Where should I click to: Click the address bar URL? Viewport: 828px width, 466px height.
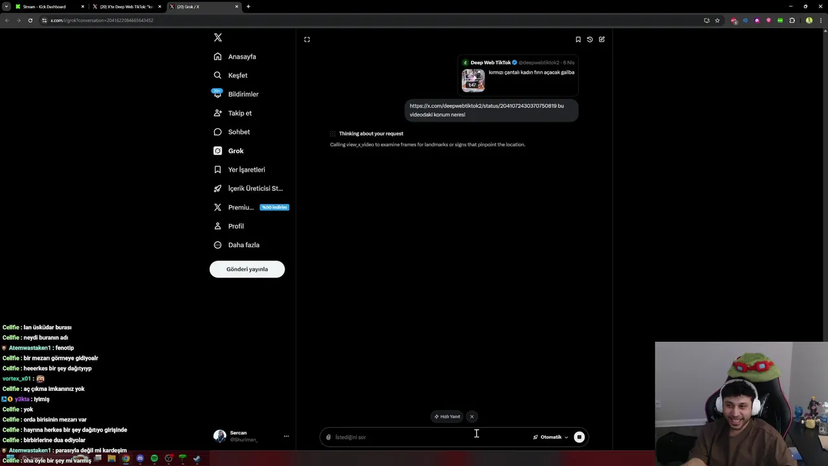click(102, 20)
